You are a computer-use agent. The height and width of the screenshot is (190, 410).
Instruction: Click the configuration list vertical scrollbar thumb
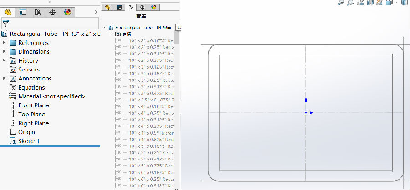coord(176,37)
